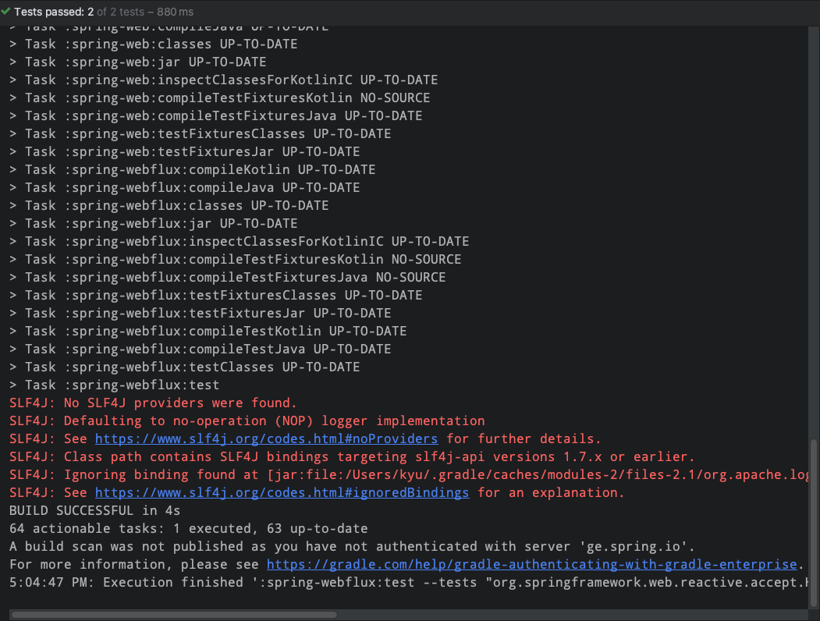Open the slf4j noProviders codes link

point(266,438)
